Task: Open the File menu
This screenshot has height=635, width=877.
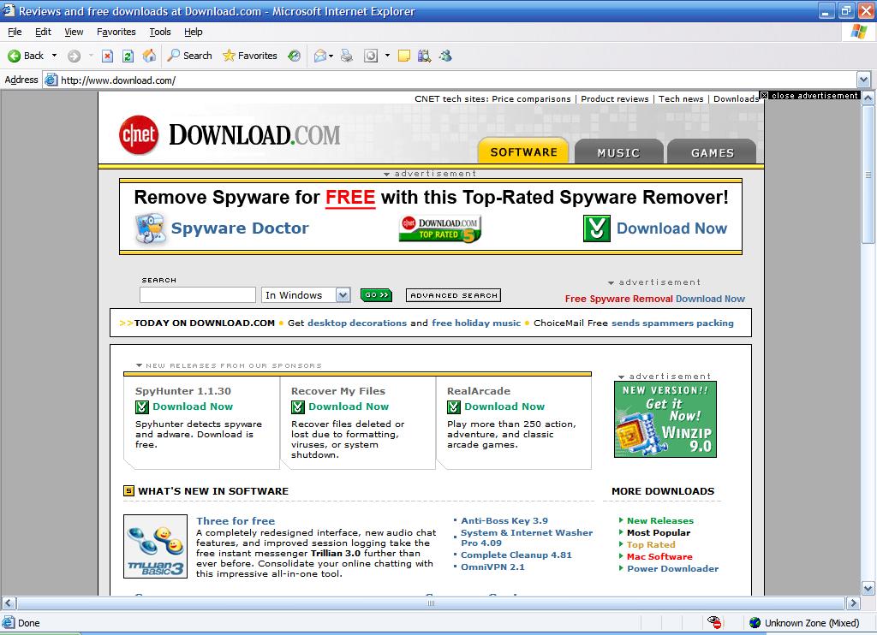Action: (x=15, y=32)
